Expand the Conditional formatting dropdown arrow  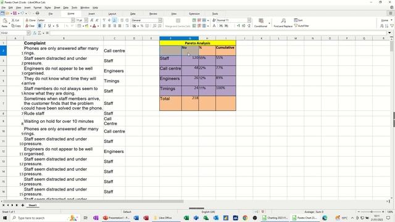(269, 23)
